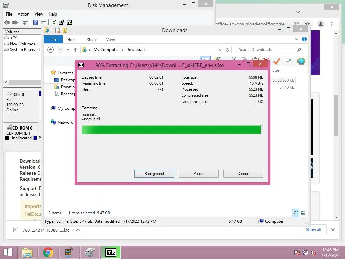This screenshot has width=345, height=259.
Task: Switch to Details view icon in Explorer status bar
Action: click(295, 213)
